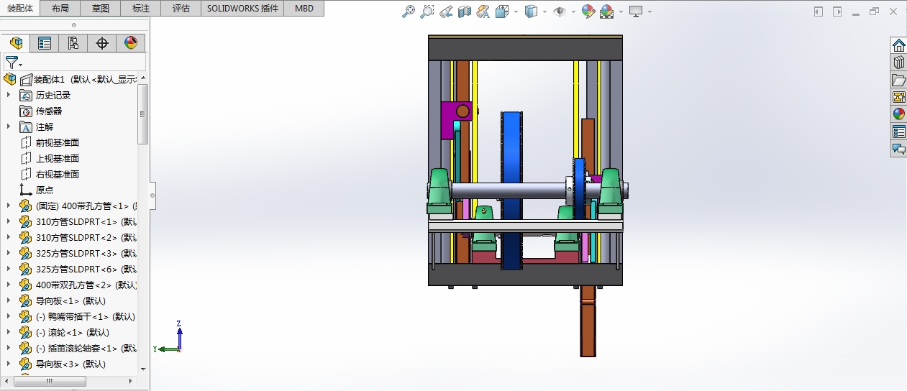The image size is (907, 391).
Task: Click the Hide/Show Items eye icon
Action: (x=560, y=11)
